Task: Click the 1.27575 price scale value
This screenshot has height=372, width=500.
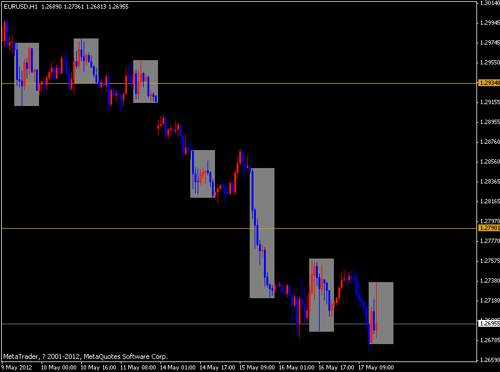Action: click(490, 261)
